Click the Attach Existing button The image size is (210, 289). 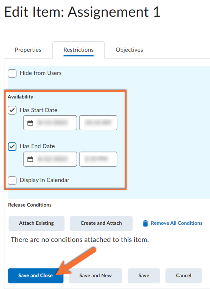[36, 223]
